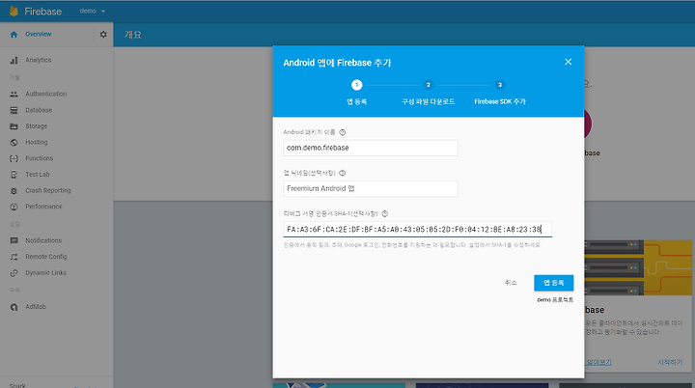The image size is (695, 388).
Task: Click the blue register app button
Action: [554, 283]
